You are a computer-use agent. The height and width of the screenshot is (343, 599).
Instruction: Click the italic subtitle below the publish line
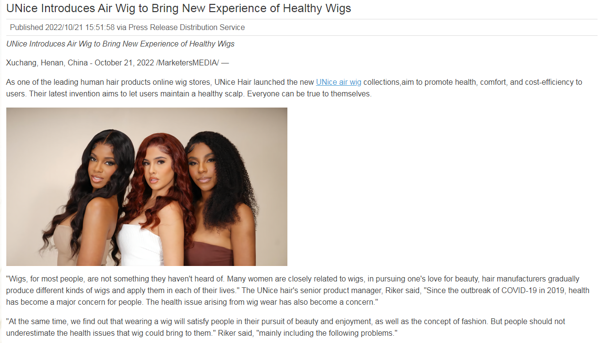(x=120, y=44)
